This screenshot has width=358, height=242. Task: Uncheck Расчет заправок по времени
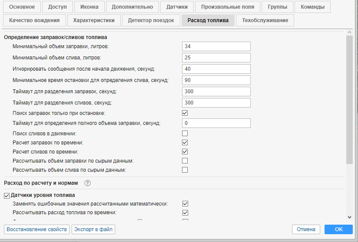point(185,143)
